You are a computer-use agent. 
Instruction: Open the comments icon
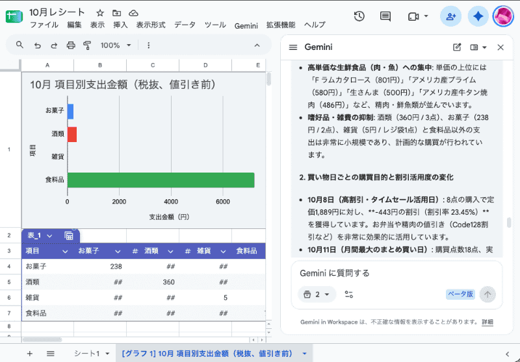pyautogui.click(x=385, y=16)
